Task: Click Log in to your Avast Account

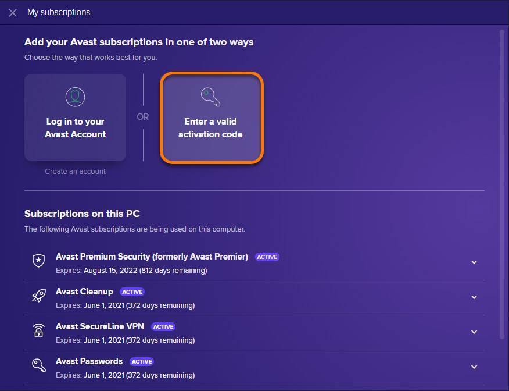Action: (76, 128)
